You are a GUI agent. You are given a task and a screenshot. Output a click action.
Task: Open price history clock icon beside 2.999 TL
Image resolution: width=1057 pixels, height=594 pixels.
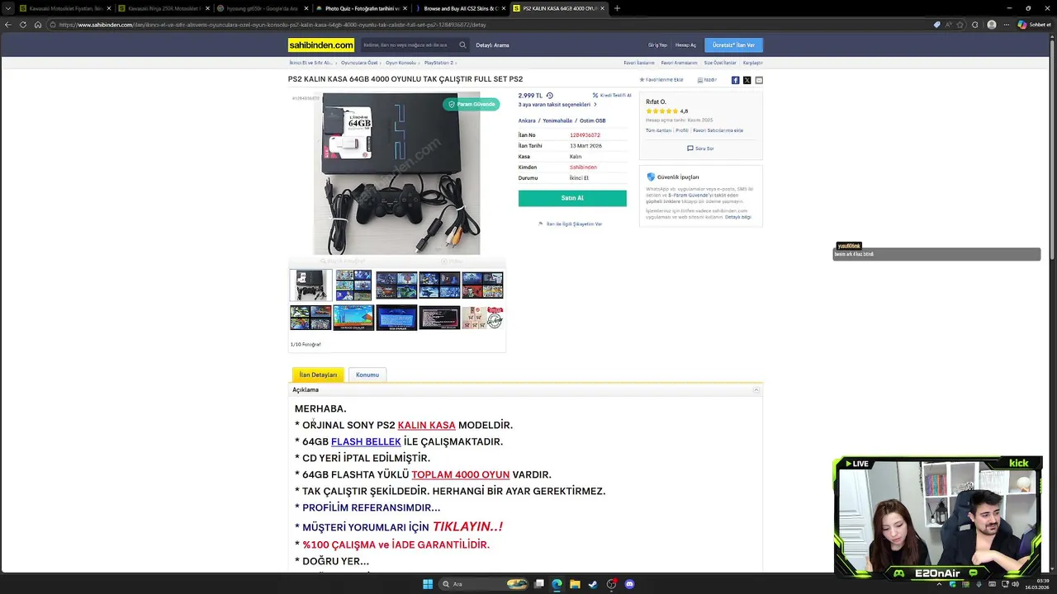coord(550,96)
